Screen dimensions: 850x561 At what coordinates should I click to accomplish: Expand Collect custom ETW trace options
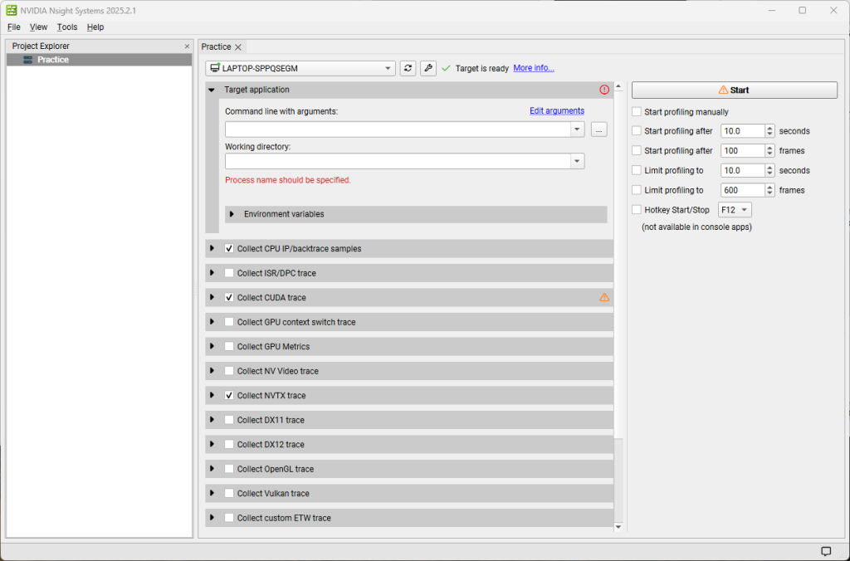coord(212,518)
